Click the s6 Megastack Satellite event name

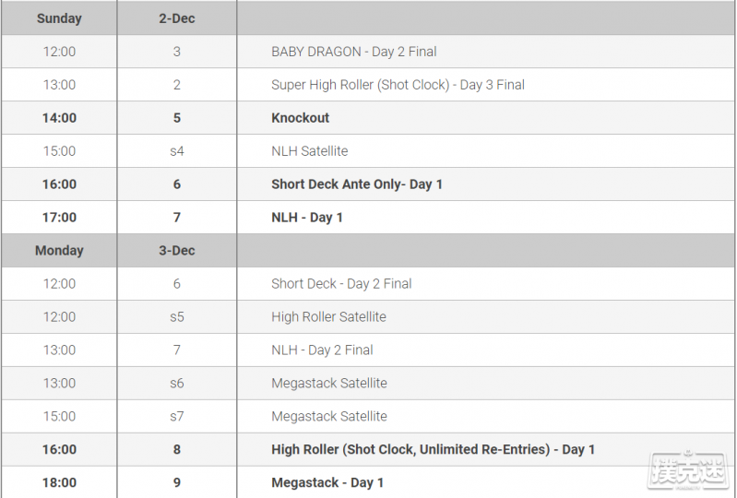click(x=329, y=384)
